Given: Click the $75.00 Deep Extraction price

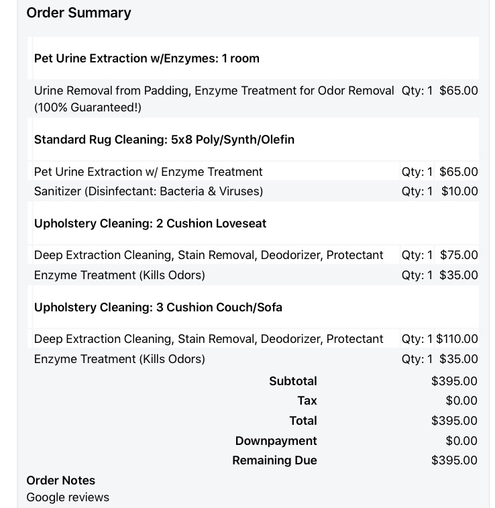Looking at the screenshot, I should [x=459, y=255].
